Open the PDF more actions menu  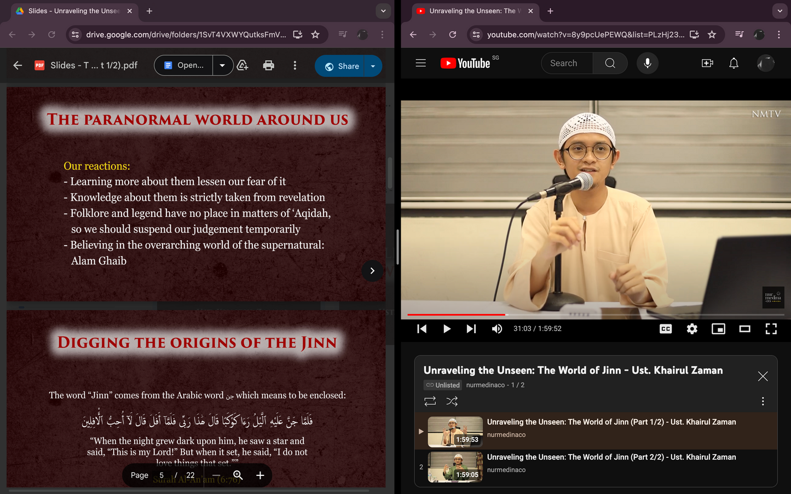coord(295,66)
